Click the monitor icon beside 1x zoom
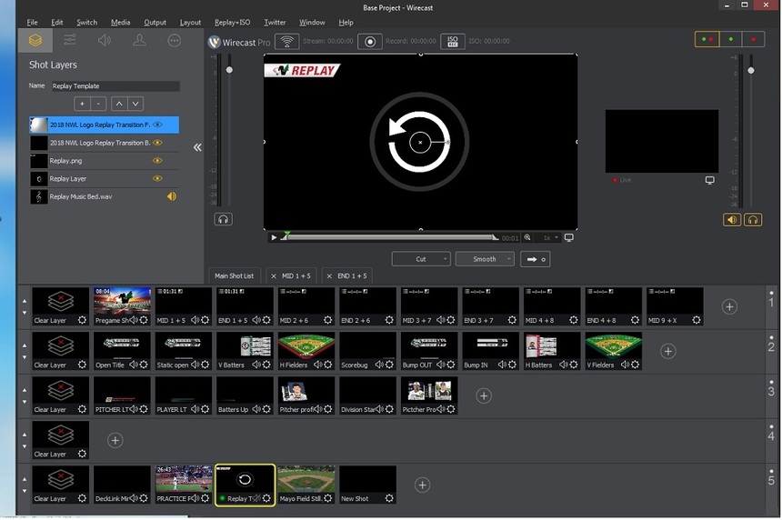Image resolution: width=782 pixels, height=520 pixels. [568, 237]
